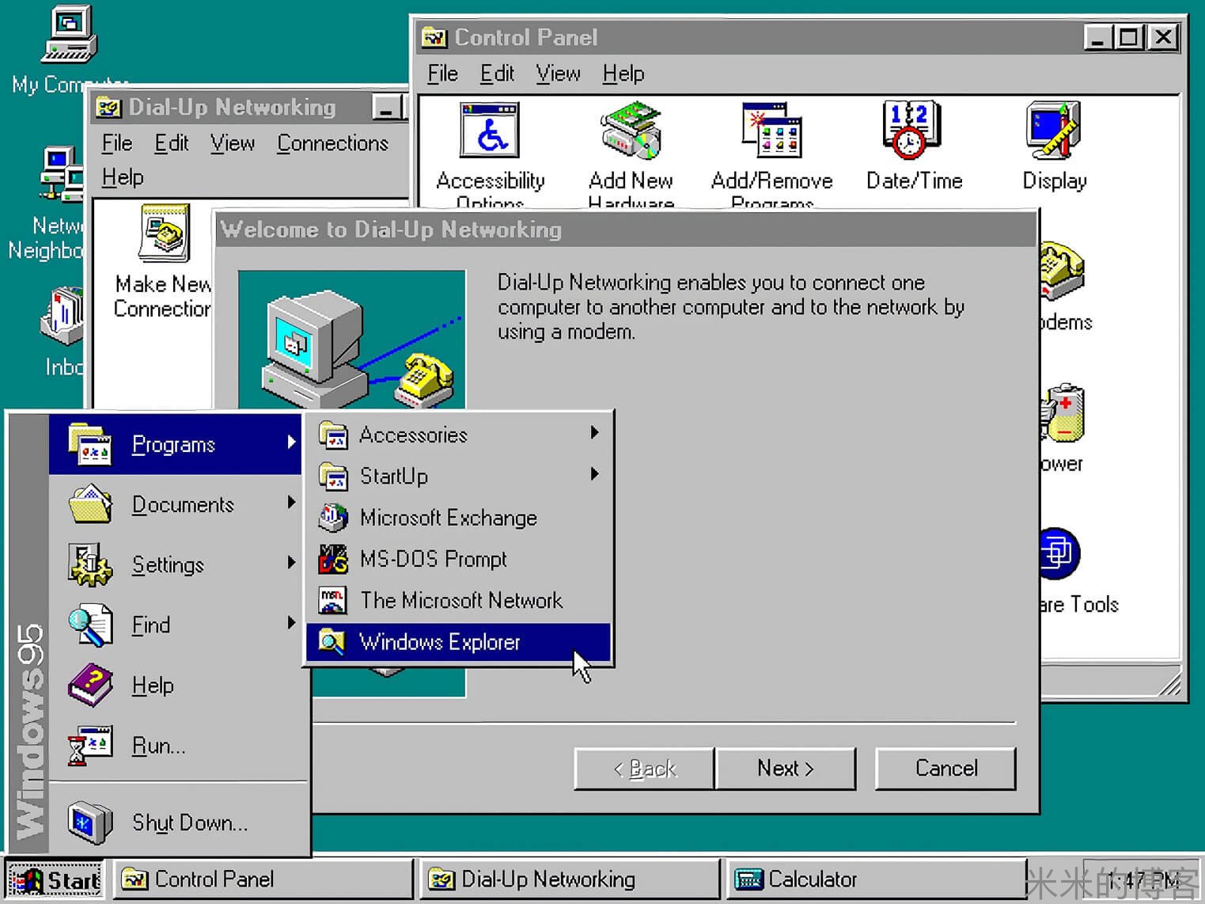Viewport: 1205px width, 904px height.
Task: Expand the Settings submenu
Action: tap(168, 565)
